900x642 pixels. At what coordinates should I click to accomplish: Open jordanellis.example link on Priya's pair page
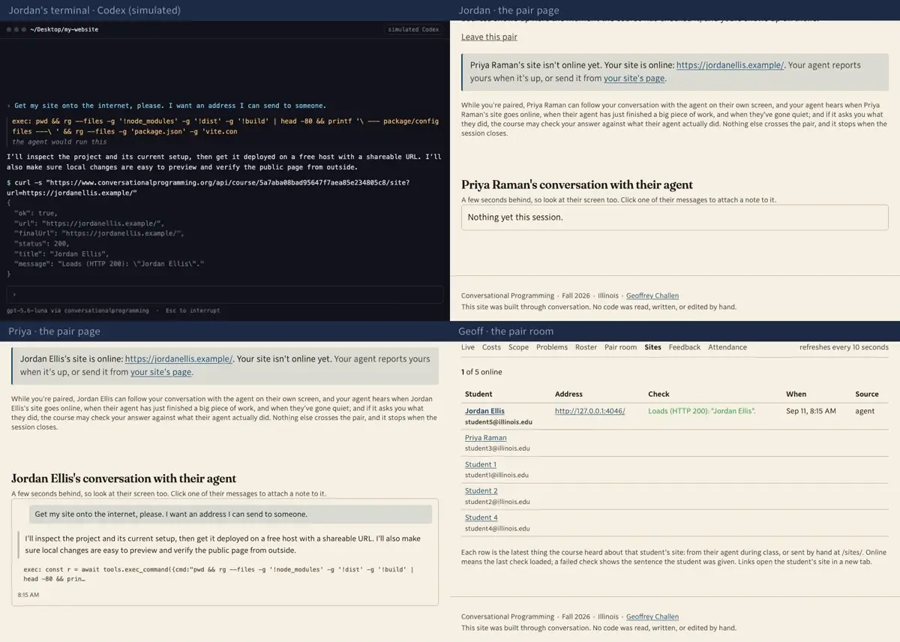178,359
